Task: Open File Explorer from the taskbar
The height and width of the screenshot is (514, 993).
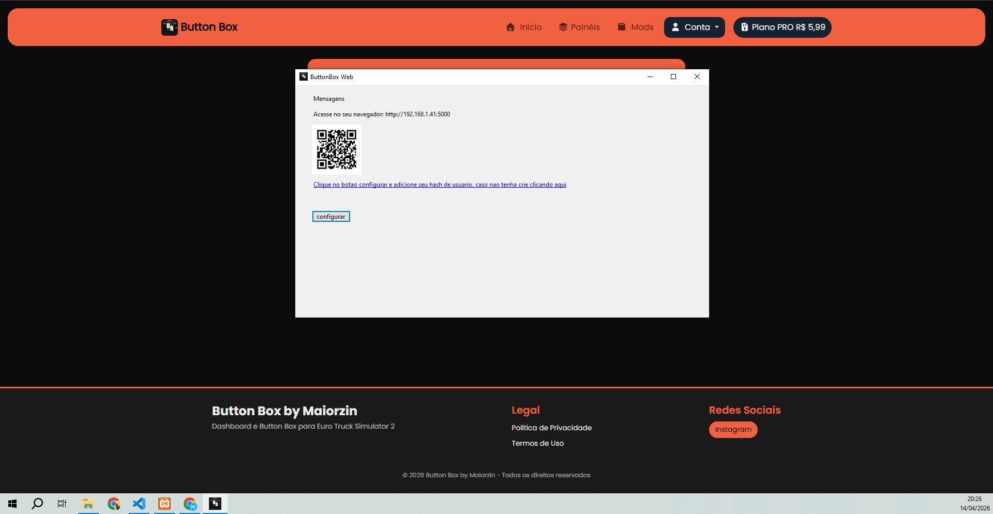Action: [88, 504]
